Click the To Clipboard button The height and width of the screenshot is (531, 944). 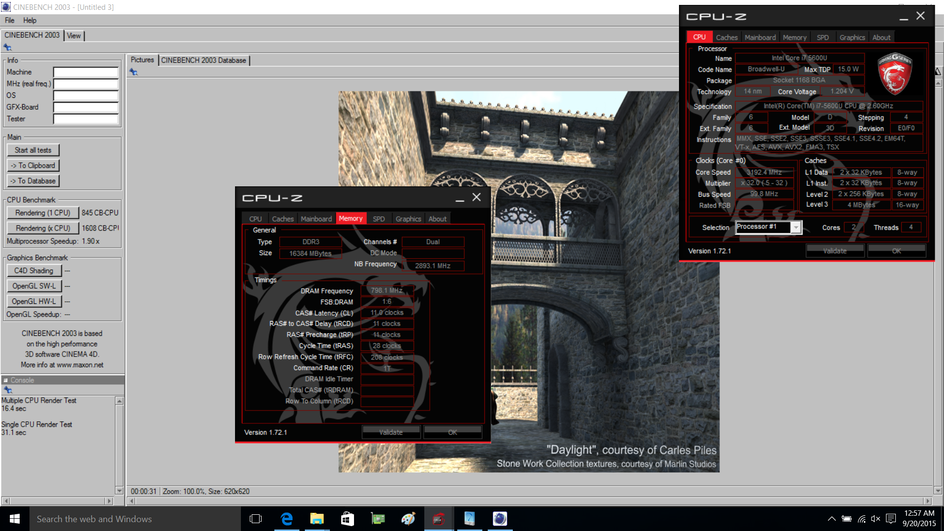tap(33, 165)
